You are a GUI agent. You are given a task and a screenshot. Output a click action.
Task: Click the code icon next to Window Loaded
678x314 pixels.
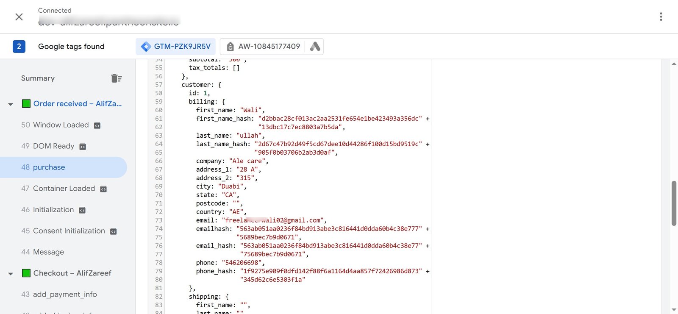coord(97,125)
